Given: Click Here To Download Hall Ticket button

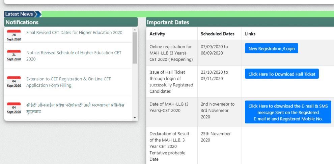Looking at the screenshot, I should click(282, 74).
